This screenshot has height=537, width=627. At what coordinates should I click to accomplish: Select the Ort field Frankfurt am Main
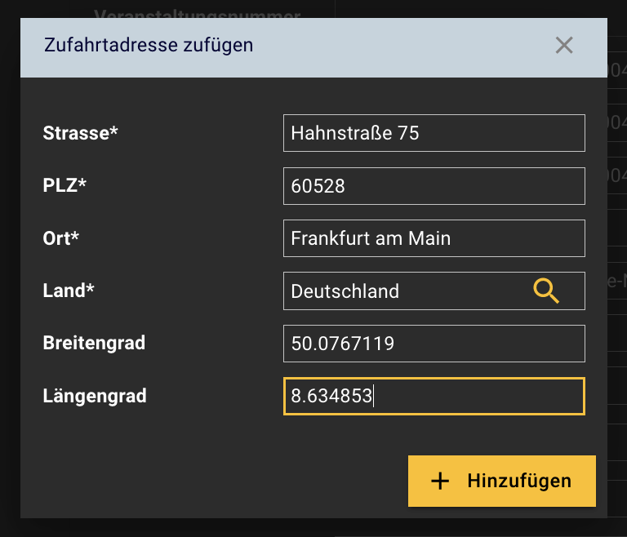[434, 238]
